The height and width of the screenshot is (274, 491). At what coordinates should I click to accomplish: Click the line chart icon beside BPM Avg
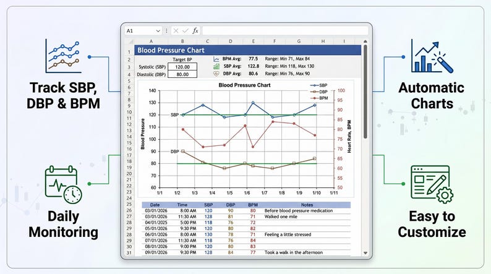[x=216, y=59]
